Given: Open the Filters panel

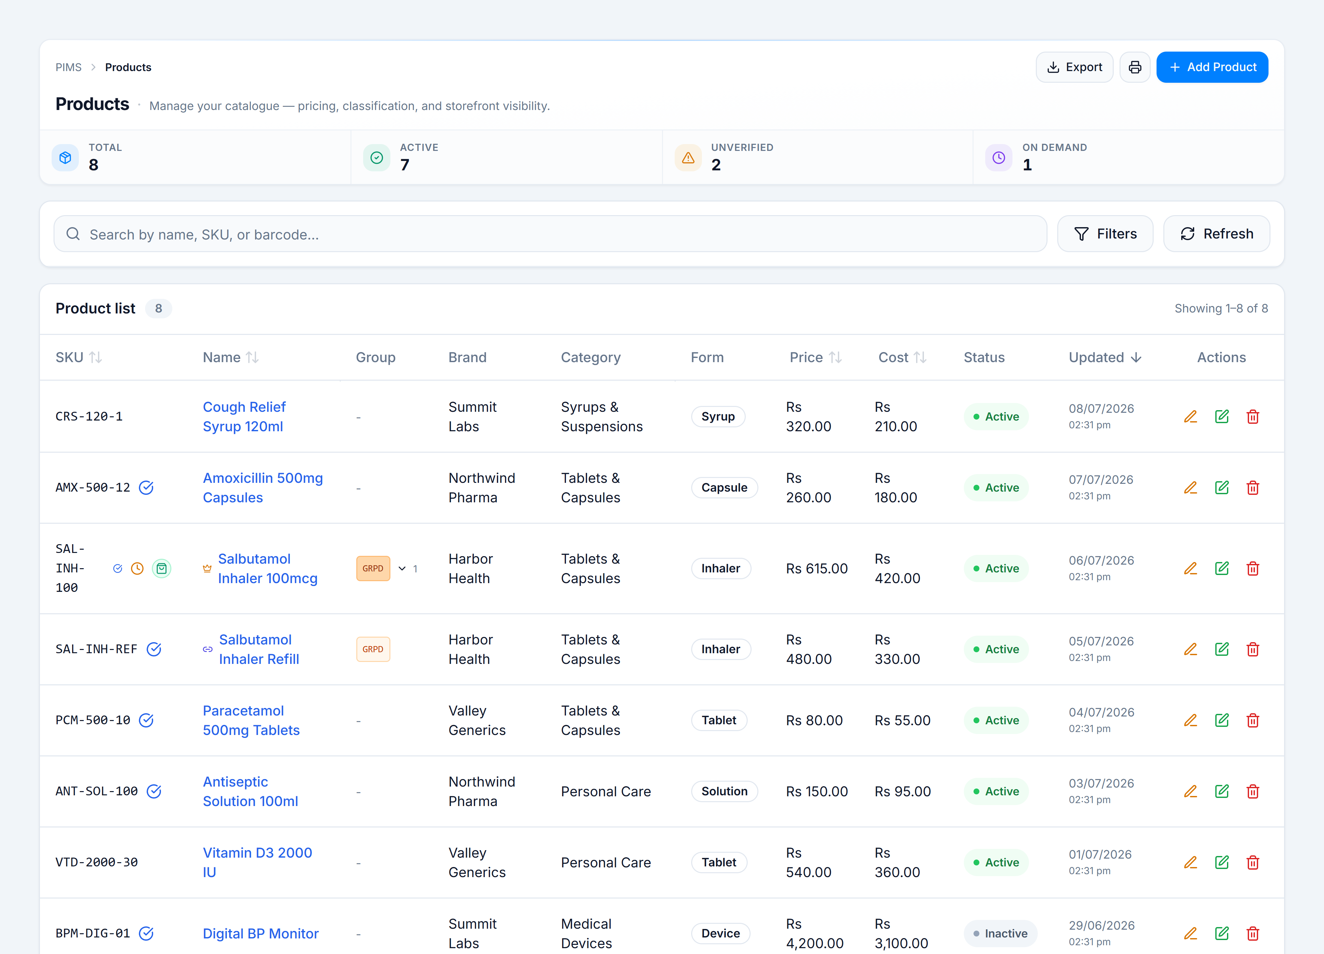Looking at the screenshot, I should 1105,234.
